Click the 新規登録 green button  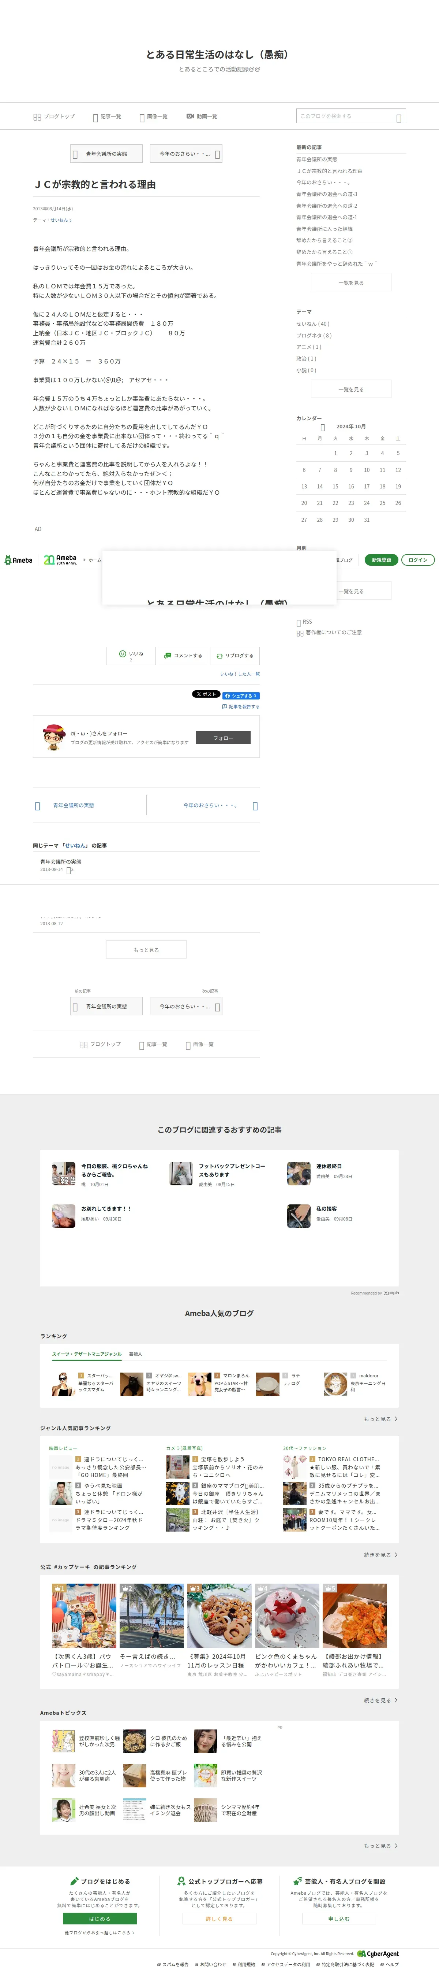(381, 560)
